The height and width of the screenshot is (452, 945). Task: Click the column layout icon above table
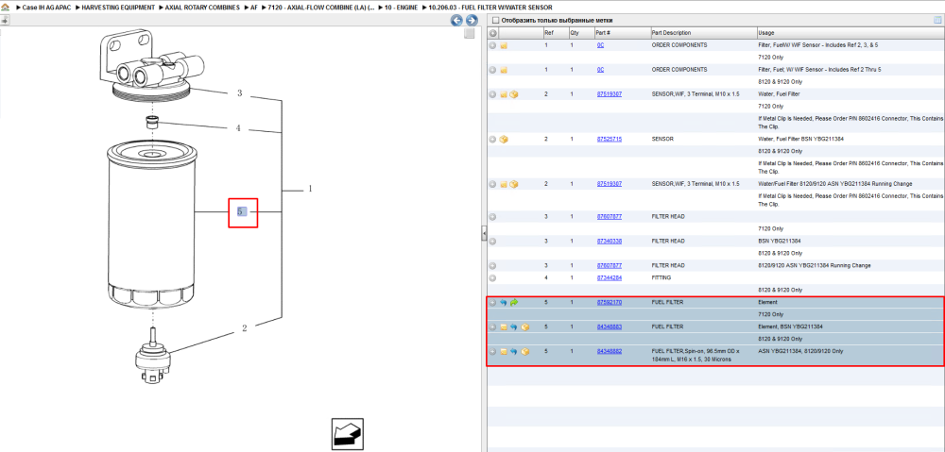[937, 21]
